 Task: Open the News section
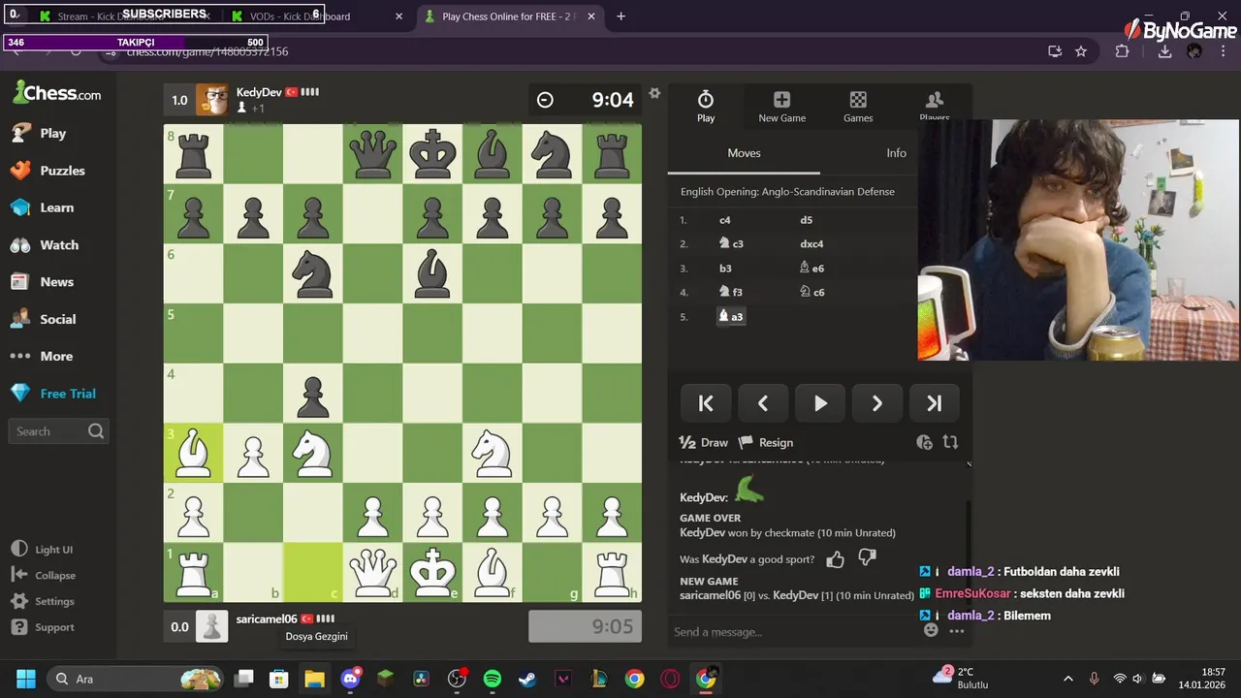point(42,282)
